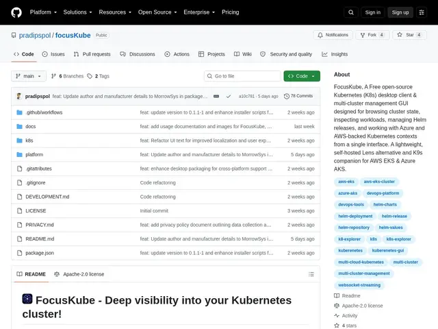Open the Security and quality tab
438x329 pixels.
(286, 54)
